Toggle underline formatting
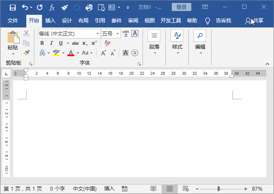Screen dimensions: 274x194 click(x=61, y=43)
